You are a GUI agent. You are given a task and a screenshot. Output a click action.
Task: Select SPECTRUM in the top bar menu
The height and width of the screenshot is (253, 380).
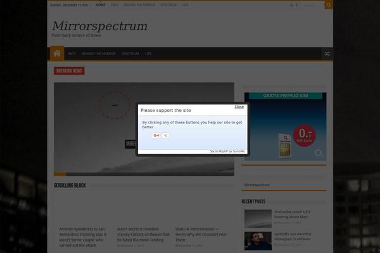point(168,5)
